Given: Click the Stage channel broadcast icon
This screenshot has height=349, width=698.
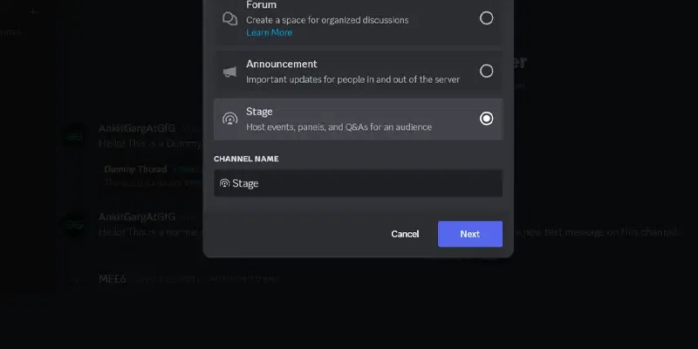Looking at the screenshot, I should point(229,119).
